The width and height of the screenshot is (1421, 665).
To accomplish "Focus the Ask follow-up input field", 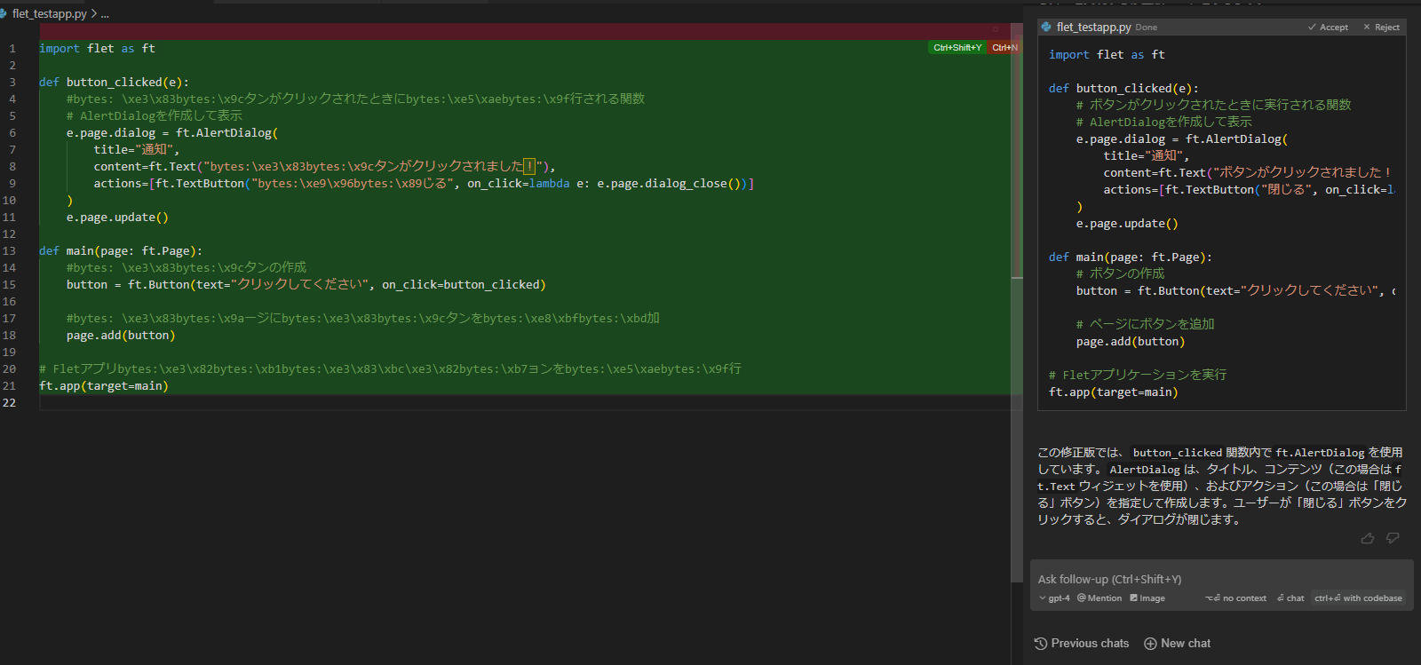I will 1221,579.
